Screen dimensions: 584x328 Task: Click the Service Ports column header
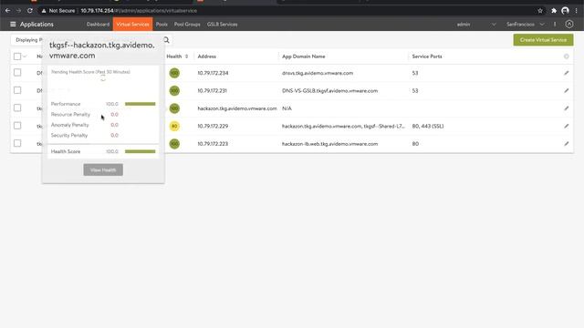(427, 56)
